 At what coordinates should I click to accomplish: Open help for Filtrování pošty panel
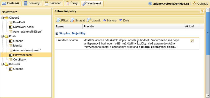coord(202,11)
